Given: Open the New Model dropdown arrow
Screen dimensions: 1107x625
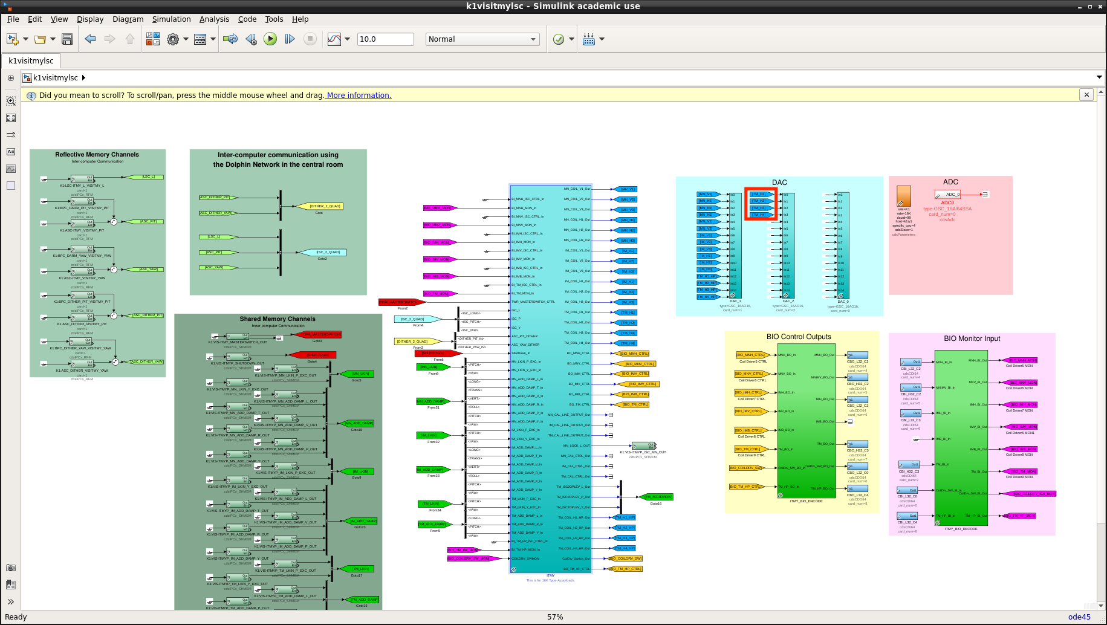Looking at the screenshot, I should pos(25,39).
